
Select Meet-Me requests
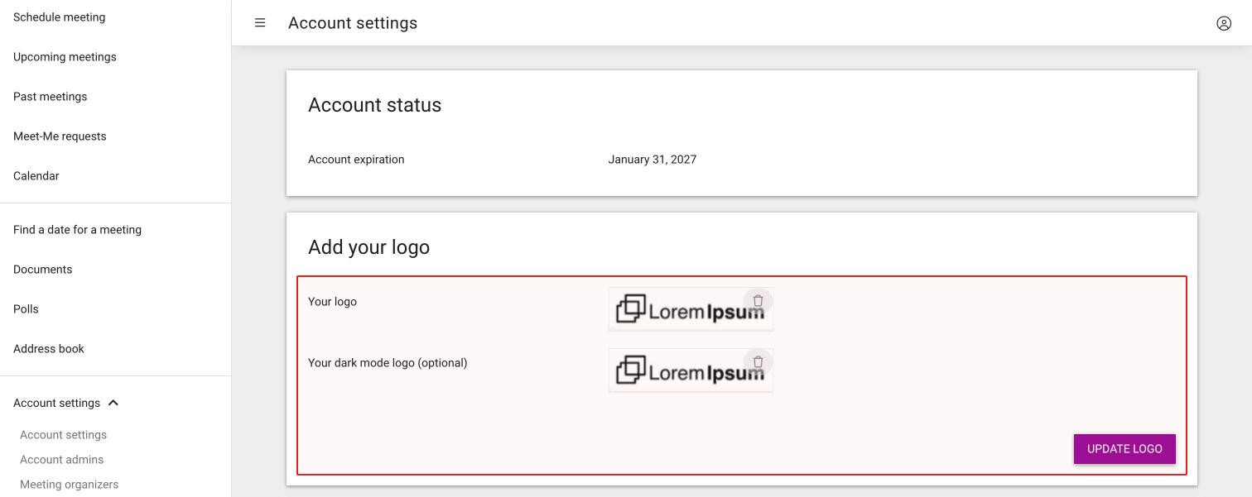pyautogui.click(x=60, y=136)
